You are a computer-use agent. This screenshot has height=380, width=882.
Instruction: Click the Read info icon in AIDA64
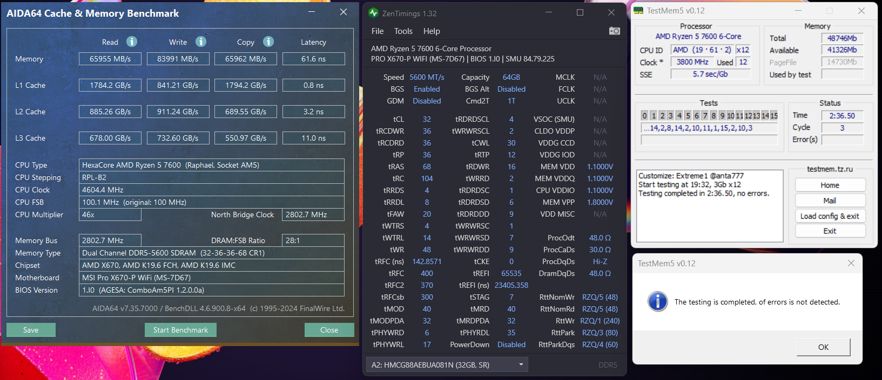(132, 42)
